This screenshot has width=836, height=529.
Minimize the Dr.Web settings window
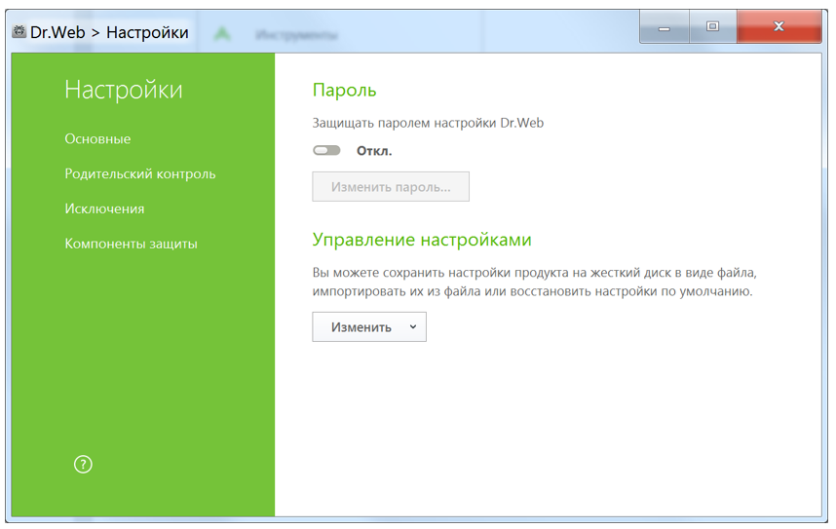[665, 26]
